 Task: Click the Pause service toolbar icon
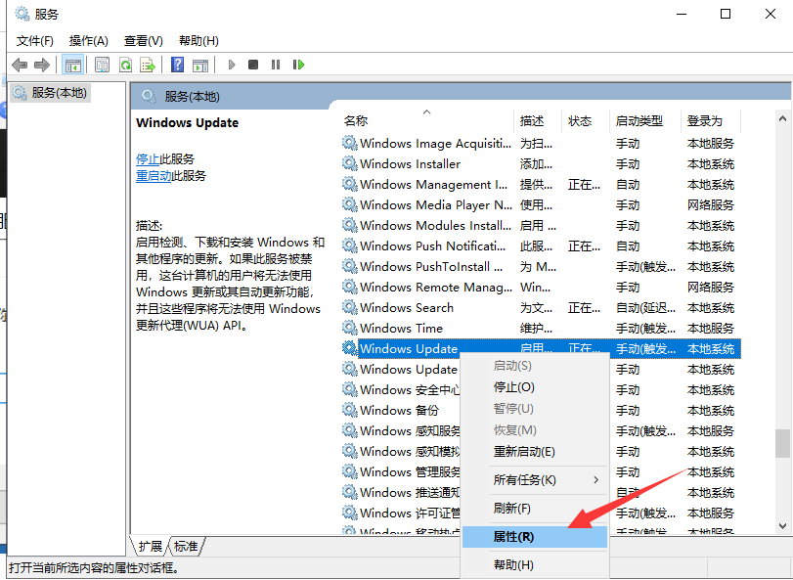point(275,64)
